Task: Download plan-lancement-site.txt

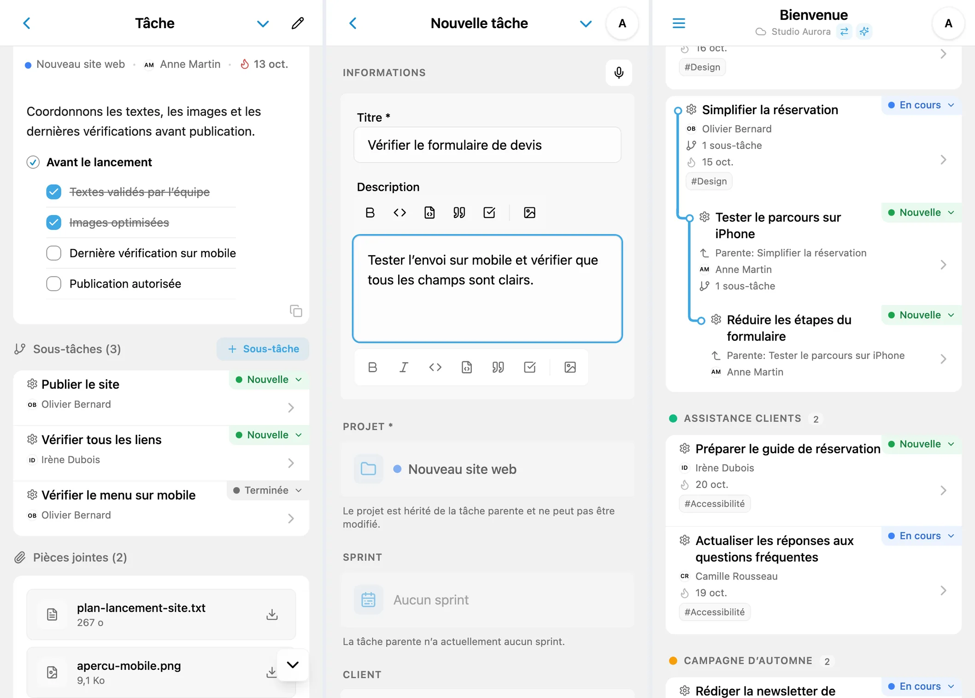Action: coord(272,614)
